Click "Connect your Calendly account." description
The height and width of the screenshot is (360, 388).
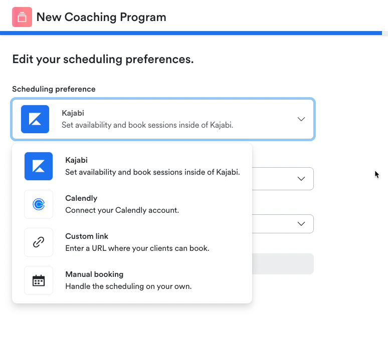(122, 210)
